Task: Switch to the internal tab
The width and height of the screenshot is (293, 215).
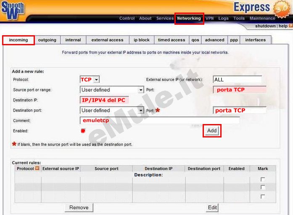Action: coord(73,40)
